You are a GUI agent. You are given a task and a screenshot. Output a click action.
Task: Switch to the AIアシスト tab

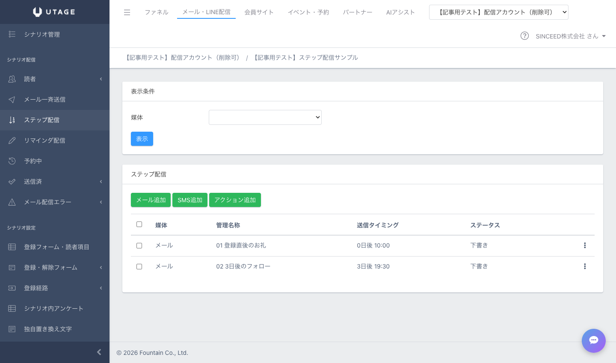pos(400,12)
